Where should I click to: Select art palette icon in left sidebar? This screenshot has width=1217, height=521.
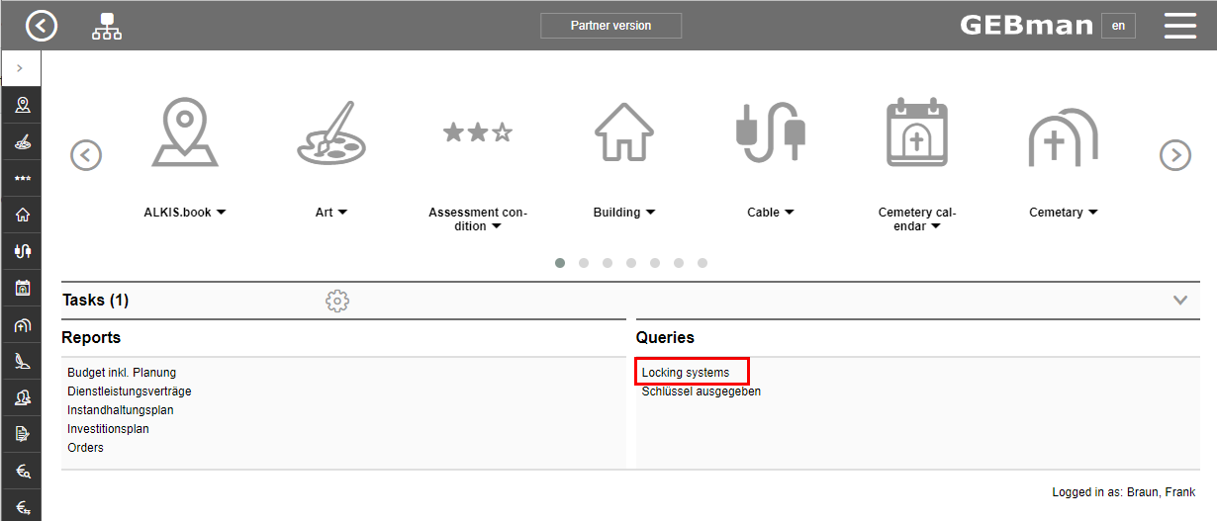point(22,141)
